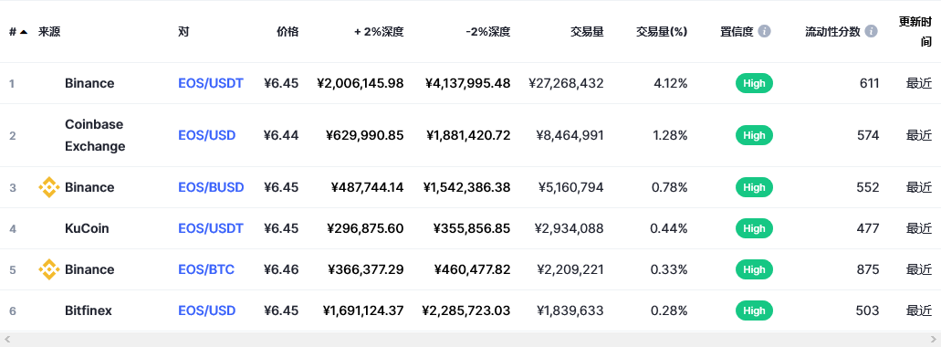Click High badge in Coinbase Exchange row
Screen dimensions: 941x347
click(754, 135)
